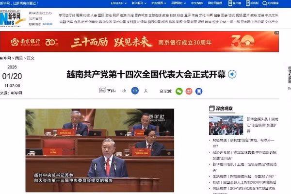
Task: Click the font size Aa icon
Action: 102,91
